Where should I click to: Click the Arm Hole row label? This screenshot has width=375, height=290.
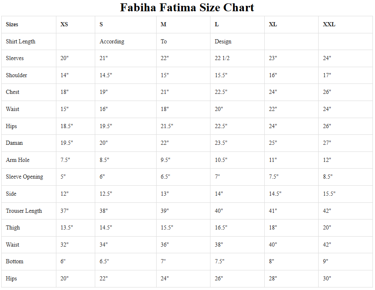point(18,160)
